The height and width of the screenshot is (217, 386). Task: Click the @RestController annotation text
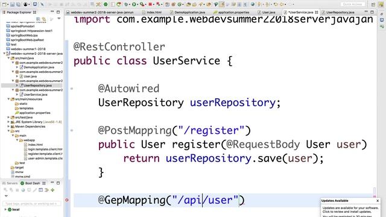[x=119, y=47]
